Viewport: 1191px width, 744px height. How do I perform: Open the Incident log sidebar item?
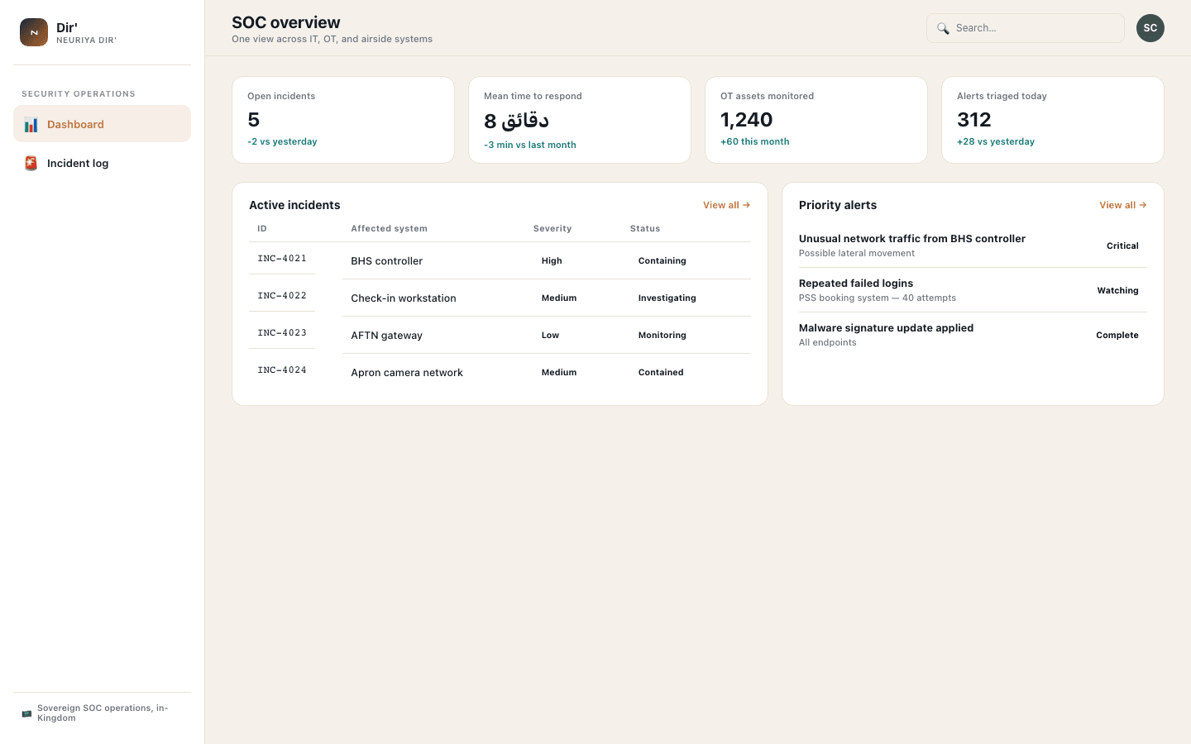point(102,163)
